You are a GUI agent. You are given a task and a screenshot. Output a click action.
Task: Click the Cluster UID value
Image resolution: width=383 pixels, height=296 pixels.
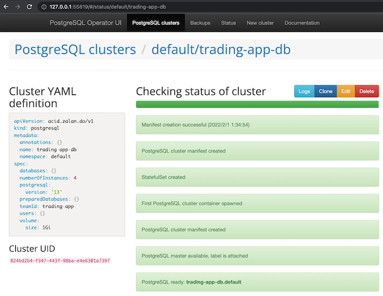60,261
